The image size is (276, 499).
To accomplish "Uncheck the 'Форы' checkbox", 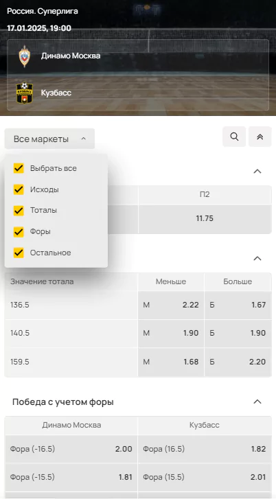I will pos(19,232).
